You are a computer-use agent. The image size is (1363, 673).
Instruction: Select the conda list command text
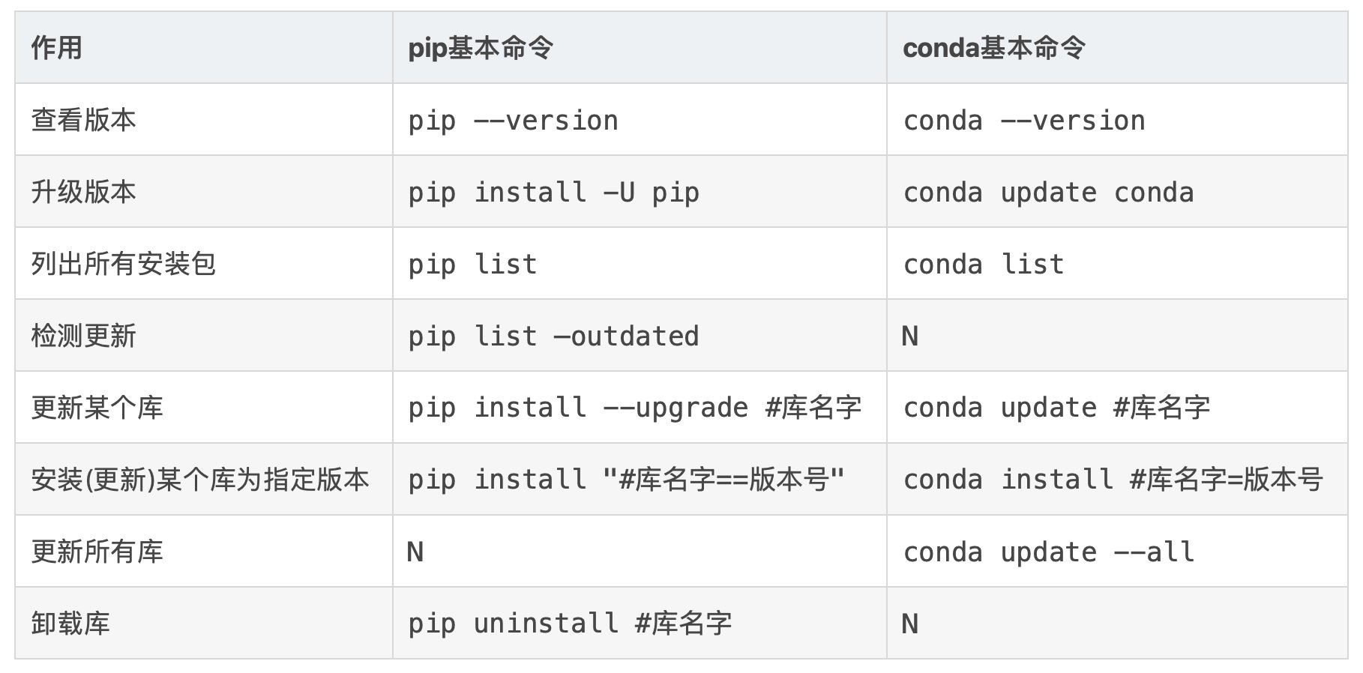pyautogui.click(x=984, y=265)
